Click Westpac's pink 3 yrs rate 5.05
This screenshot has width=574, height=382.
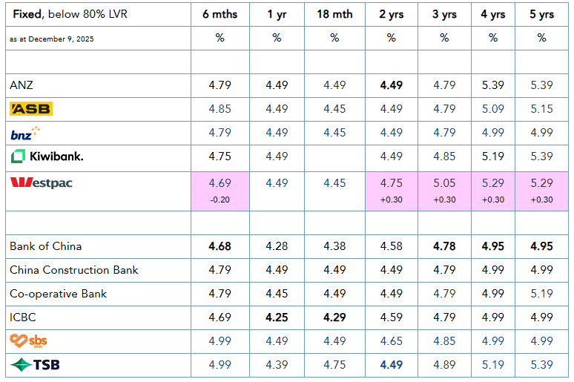click(x=444, y=182)
